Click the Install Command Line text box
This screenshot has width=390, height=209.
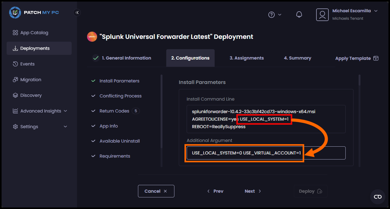[x=266, y=119]
